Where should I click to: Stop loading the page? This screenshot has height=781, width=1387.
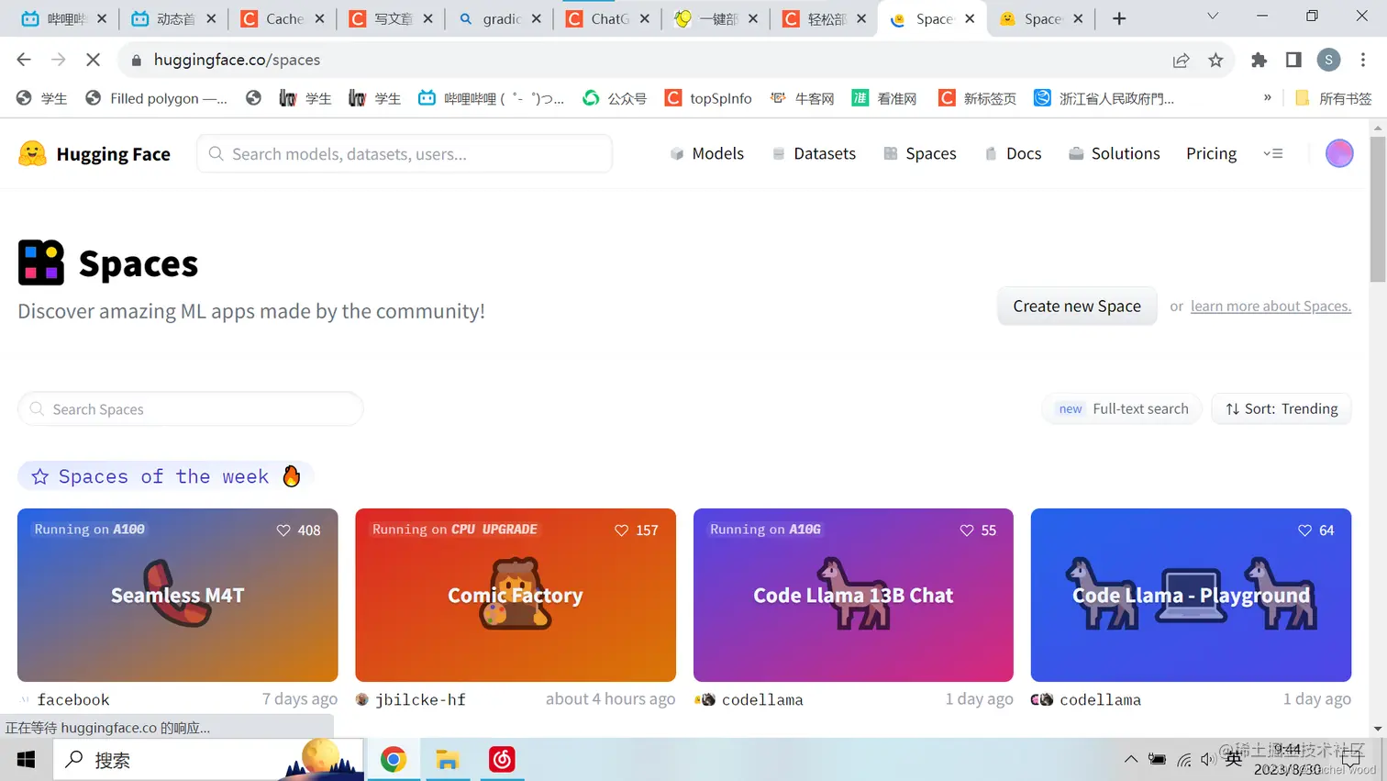[x=93, y=60]
